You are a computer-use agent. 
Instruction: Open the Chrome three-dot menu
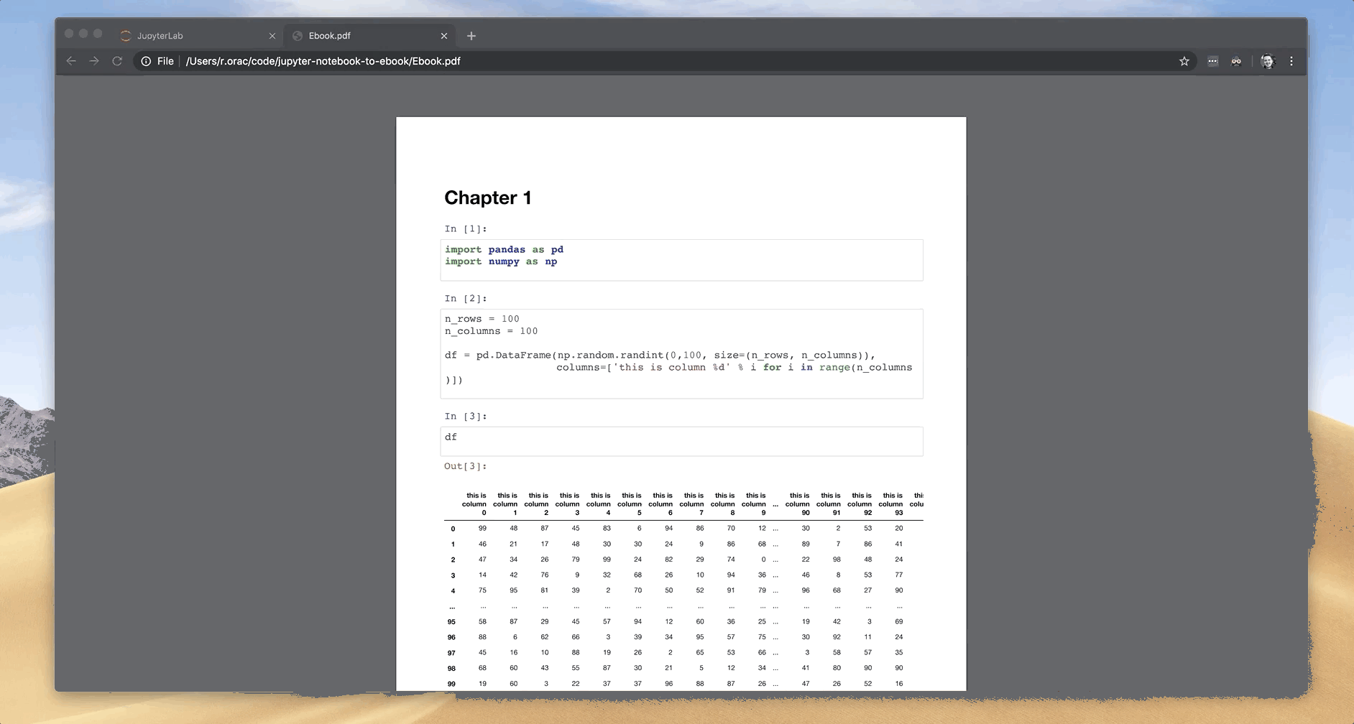[1291, 61]
